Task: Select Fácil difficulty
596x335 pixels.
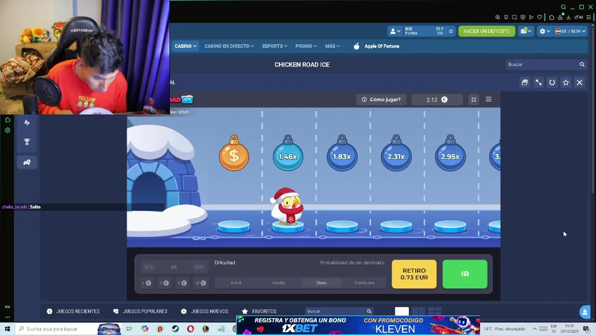Action: point(236,282)
